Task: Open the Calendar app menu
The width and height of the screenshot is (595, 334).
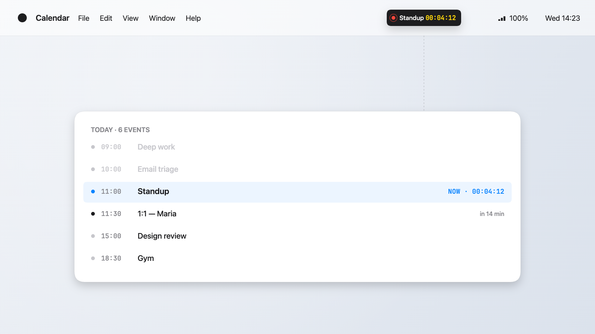Action: (52, 18)
